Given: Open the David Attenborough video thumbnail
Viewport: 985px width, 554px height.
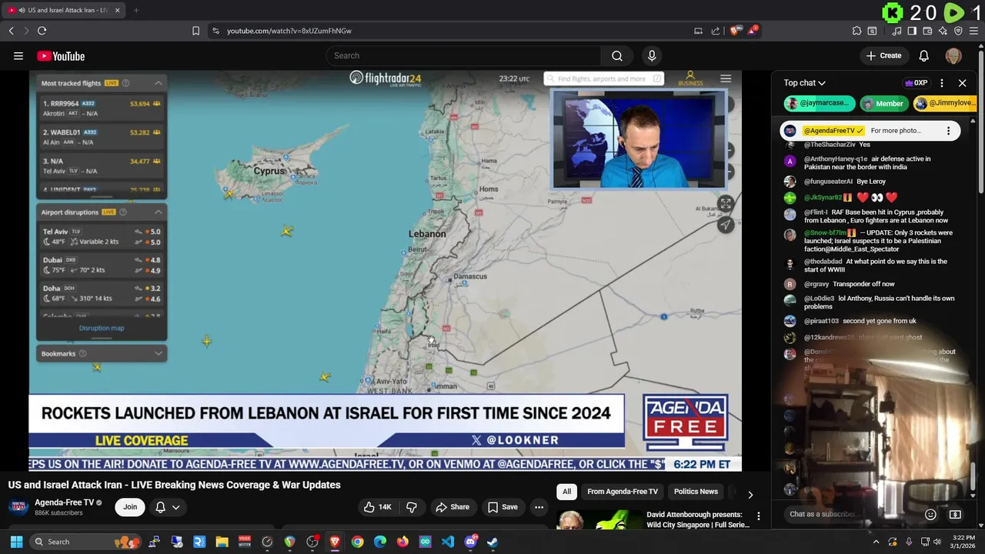Looking at the screenshot, I should [x=599, y=520].
